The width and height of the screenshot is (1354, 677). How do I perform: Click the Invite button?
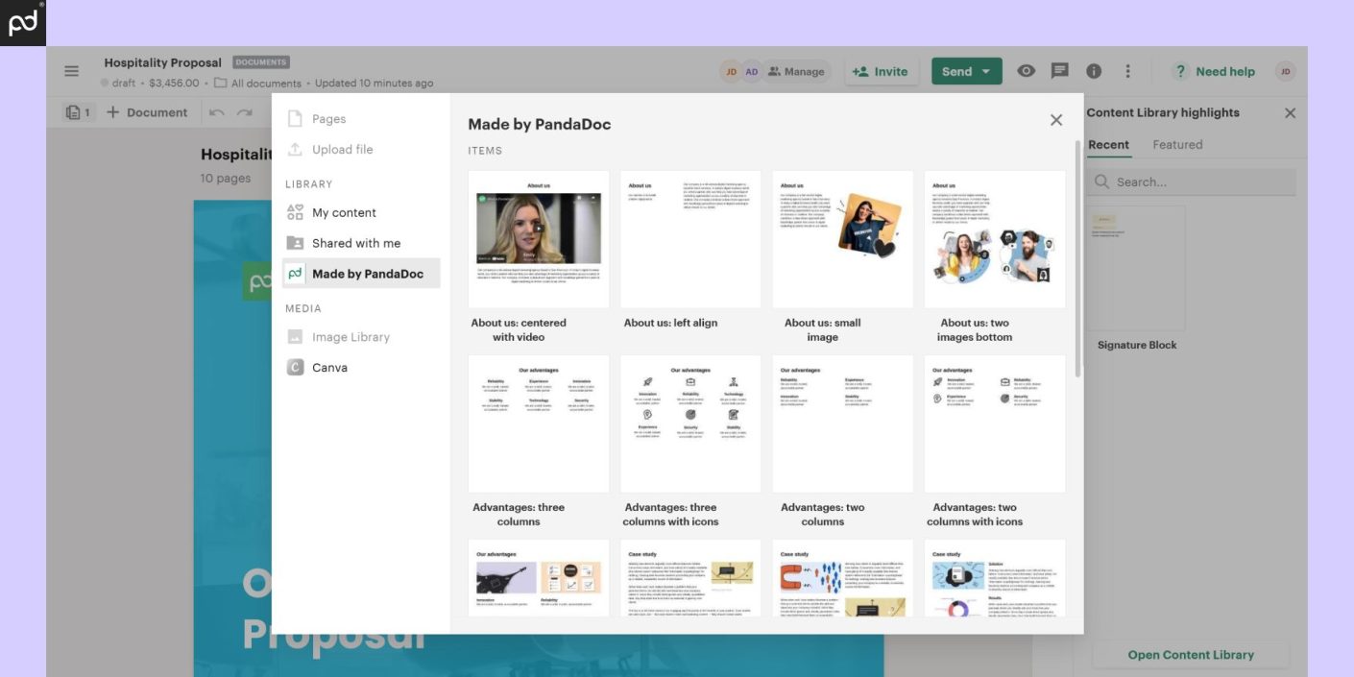click(880, 72)
